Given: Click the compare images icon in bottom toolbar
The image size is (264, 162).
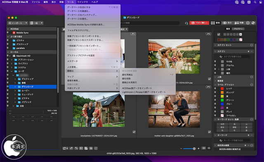Looking at the screenshot, I should coord(86,148).
